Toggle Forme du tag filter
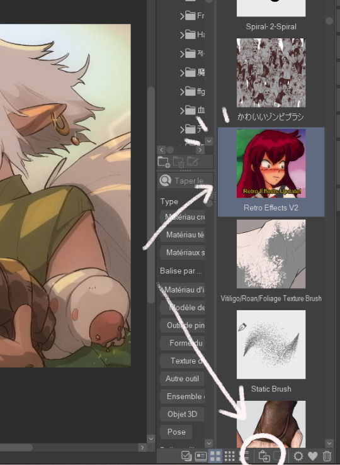 click(x=182, y=343)
